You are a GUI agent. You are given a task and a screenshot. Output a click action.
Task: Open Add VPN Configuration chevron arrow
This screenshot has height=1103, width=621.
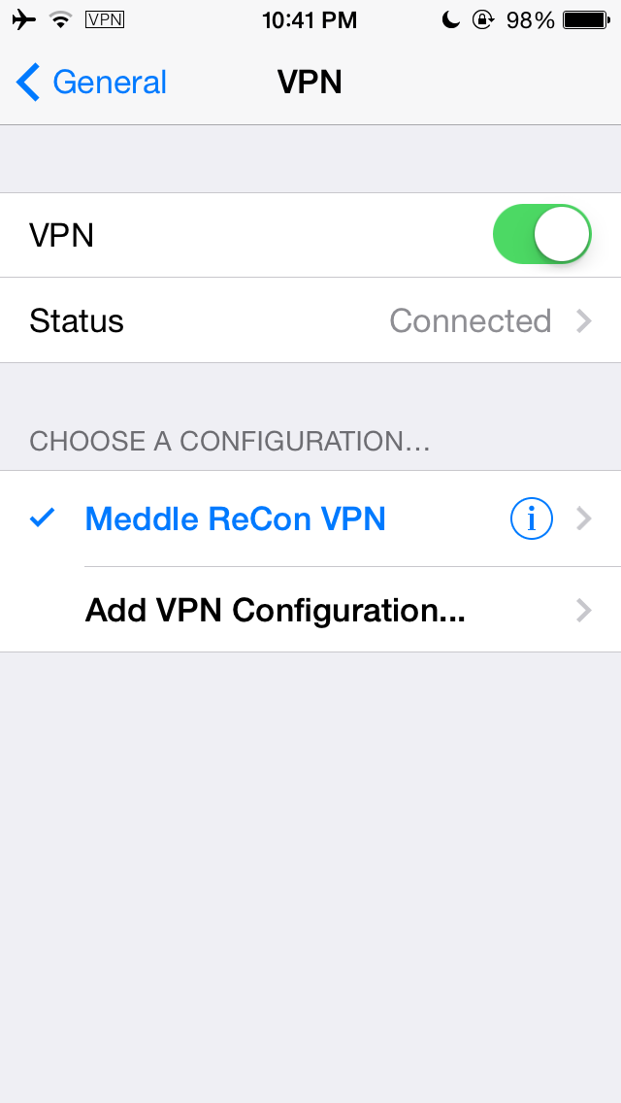point(584,610)
